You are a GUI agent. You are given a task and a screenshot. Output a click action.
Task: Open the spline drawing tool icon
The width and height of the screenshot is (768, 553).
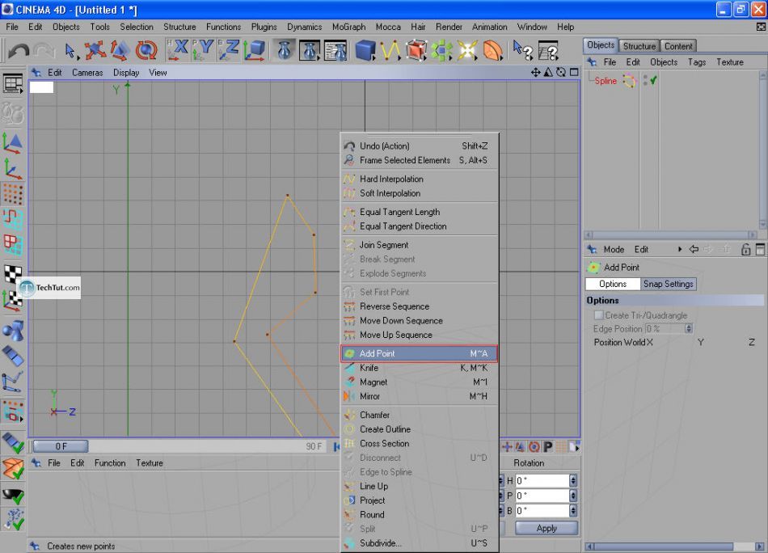coord(391,50)
